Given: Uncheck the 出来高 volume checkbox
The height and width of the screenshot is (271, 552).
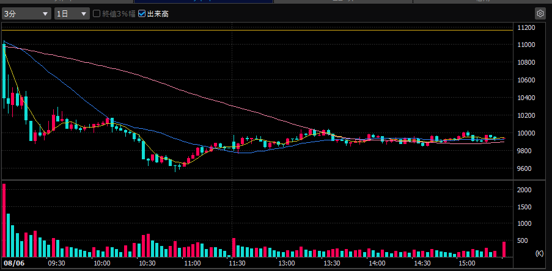Looking at the screenshot, I should click(x=142, y=14).
